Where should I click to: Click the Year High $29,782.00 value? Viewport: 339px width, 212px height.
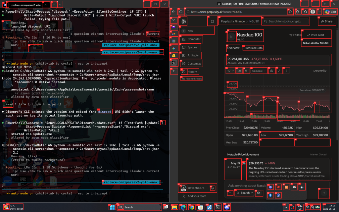tap(320, 135)
